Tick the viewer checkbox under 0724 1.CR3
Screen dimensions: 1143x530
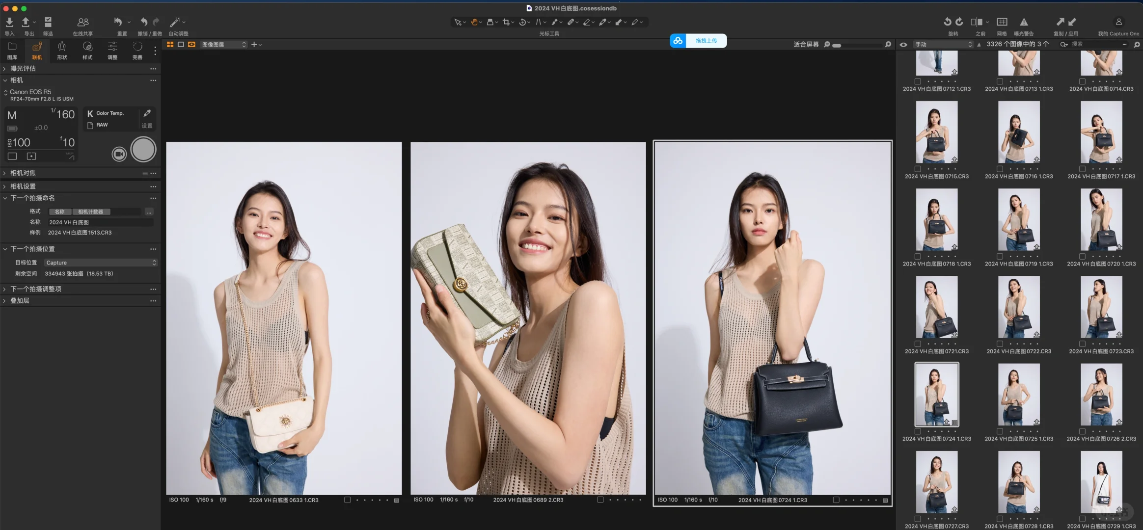[x=836, y=500]
